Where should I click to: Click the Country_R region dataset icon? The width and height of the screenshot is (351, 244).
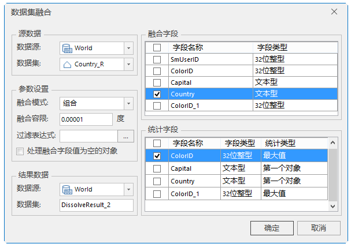67,65
